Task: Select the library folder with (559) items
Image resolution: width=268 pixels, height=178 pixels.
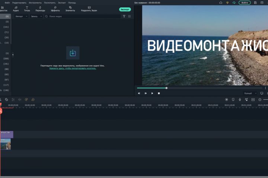Action: (6, 59)
